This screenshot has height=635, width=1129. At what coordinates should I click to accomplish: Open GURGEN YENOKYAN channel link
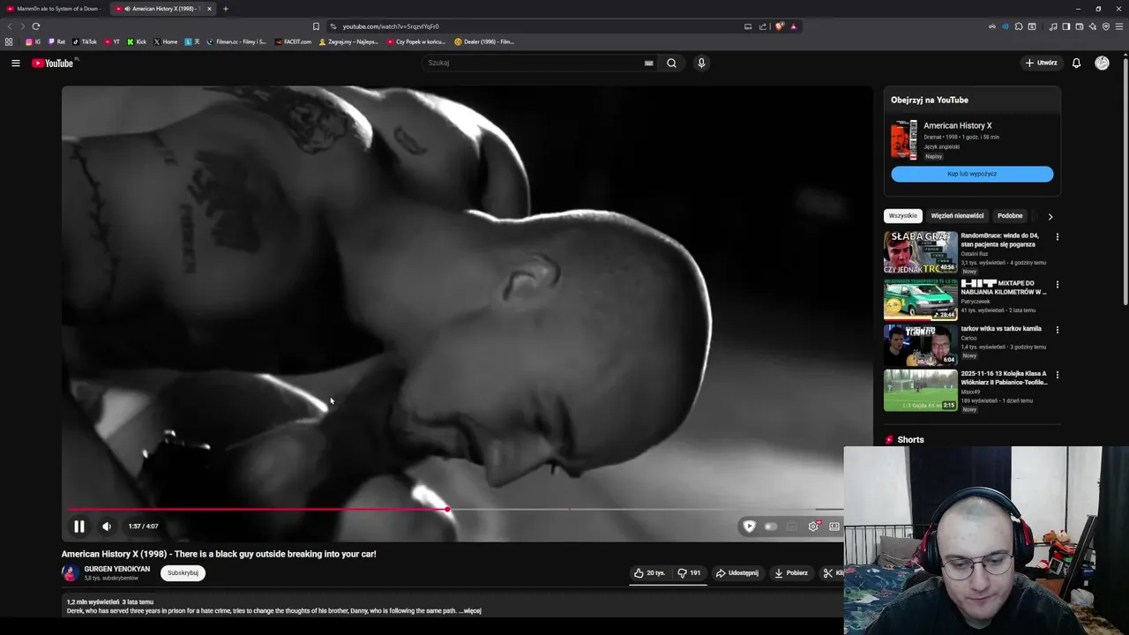pos(117,569)
